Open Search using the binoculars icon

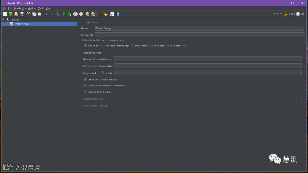(100, 14)
